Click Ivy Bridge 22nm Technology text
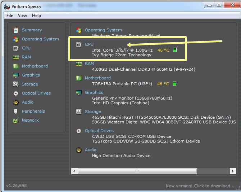 [x=122, y=55]
